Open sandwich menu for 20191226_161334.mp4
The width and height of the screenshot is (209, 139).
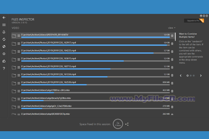pos(19,75)
